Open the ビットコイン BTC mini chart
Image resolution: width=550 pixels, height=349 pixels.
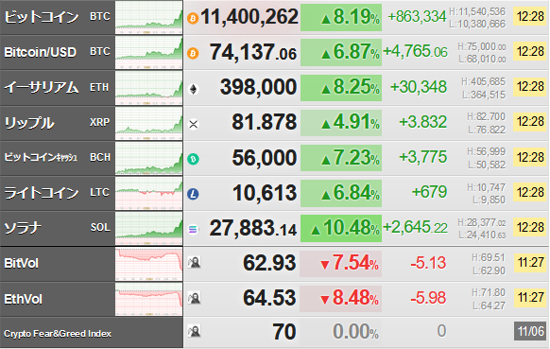click(148, 17)
